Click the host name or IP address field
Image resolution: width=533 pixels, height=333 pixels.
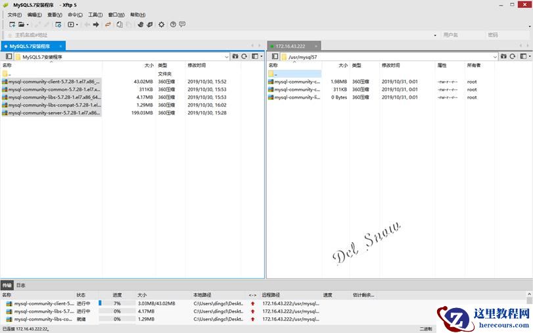click(221, 35)
